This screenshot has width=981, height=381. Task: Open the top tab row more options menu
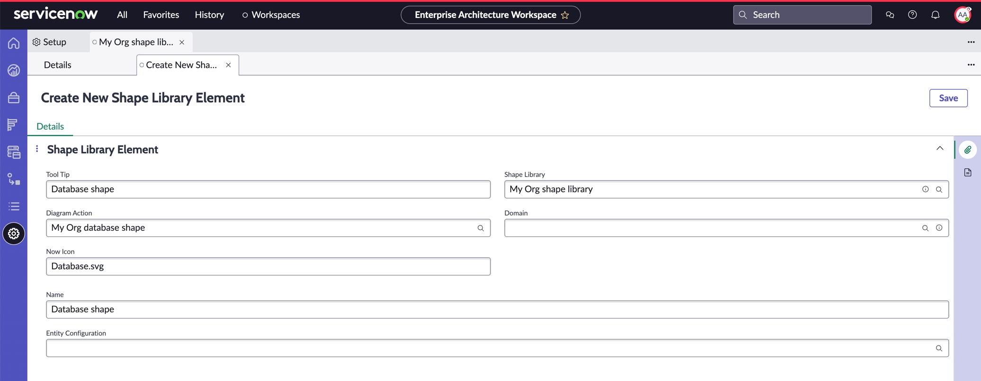click(971, 42)
